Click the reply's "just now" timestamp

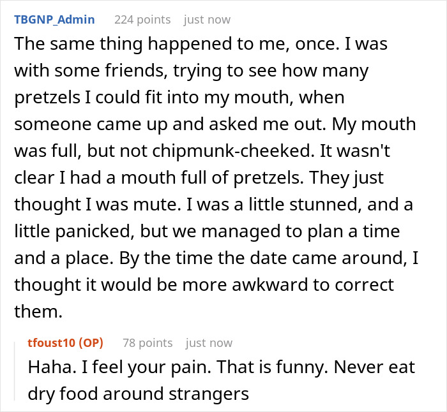(x=209, y=343)
